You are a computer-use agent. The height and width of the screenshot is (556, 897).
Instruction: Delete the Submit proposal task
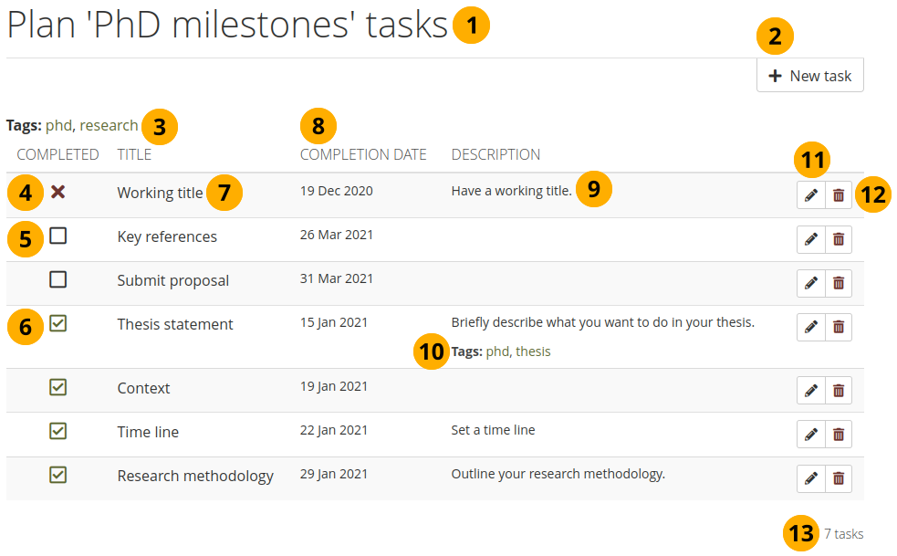coord(839,283)
